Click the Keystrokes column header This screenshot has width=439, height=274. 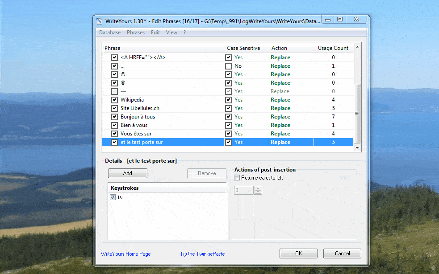pos(167,188)
